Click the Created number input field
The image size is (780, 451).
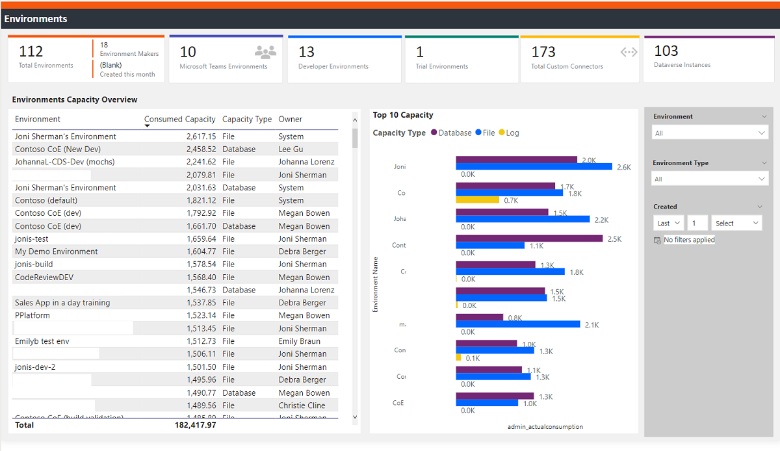pyautogui.click(x=697, y=223)
